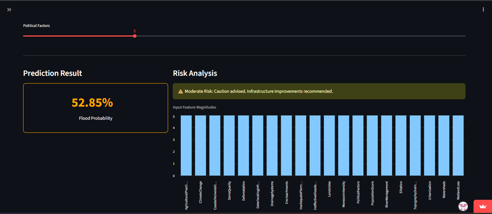Click the 52.85% flood probability value
This screenshot has height=214, width=492.
tap(92, 103)
